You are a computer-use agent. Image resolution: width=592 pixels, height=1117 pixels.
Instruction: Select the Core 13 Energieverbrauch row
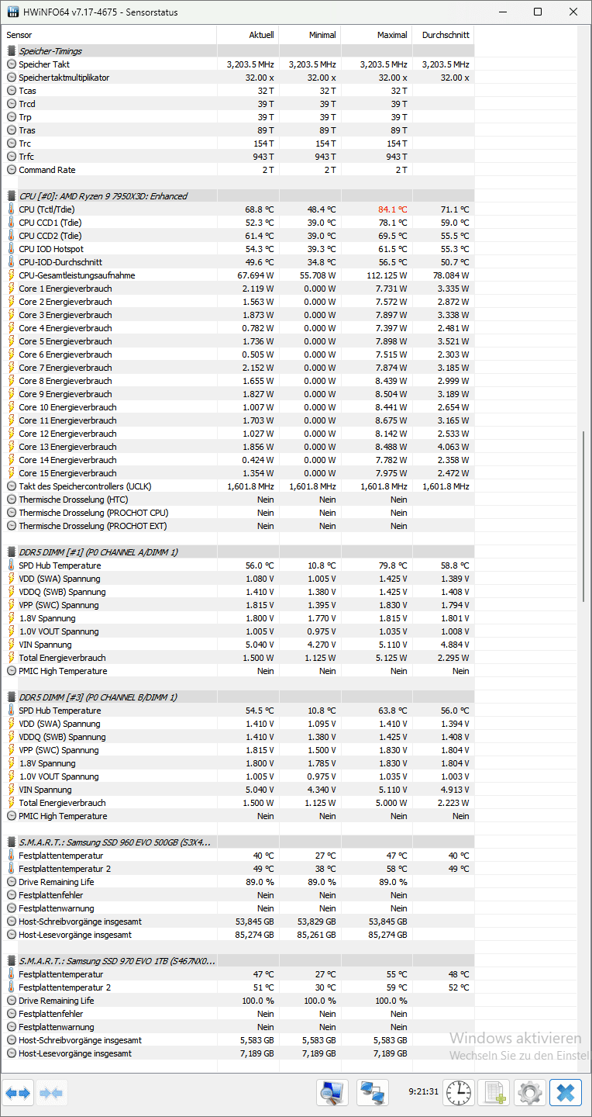[x=237, y=447]
